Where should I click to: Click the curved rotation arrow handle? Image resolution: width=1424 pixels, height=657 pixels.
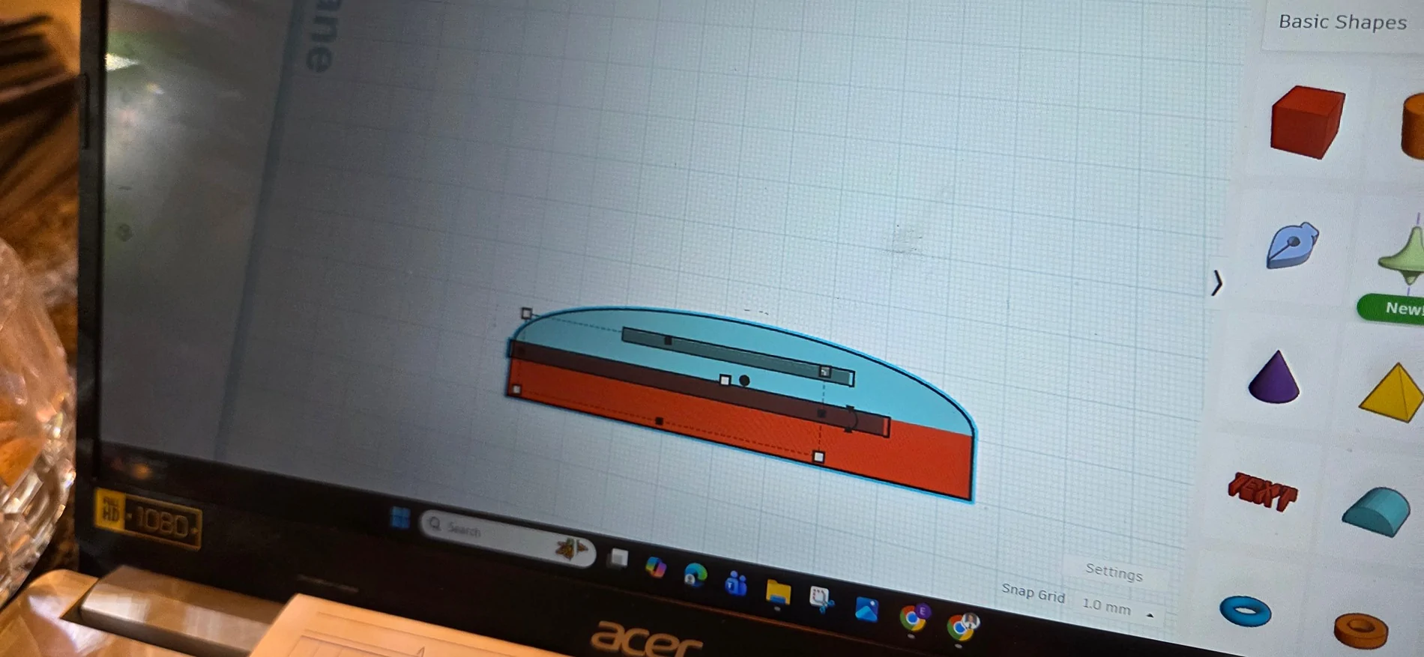pyautogui.click(x=851, y=419)
